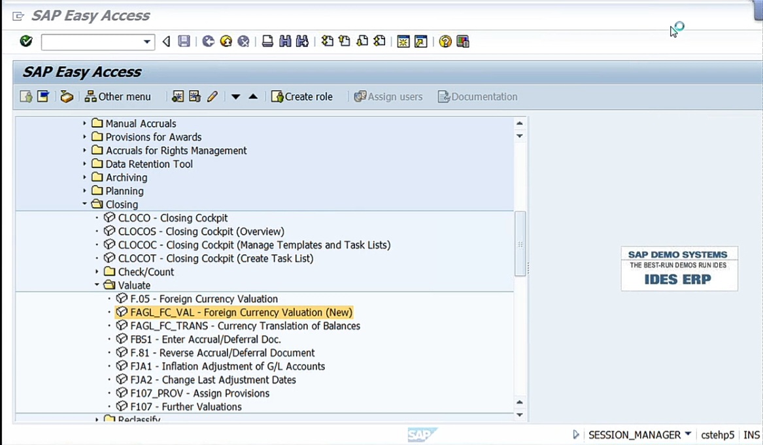
Task: Open the SESSION_MANAGER status bar dropdown
Action: pyautogui.click(x=688, y=434)
